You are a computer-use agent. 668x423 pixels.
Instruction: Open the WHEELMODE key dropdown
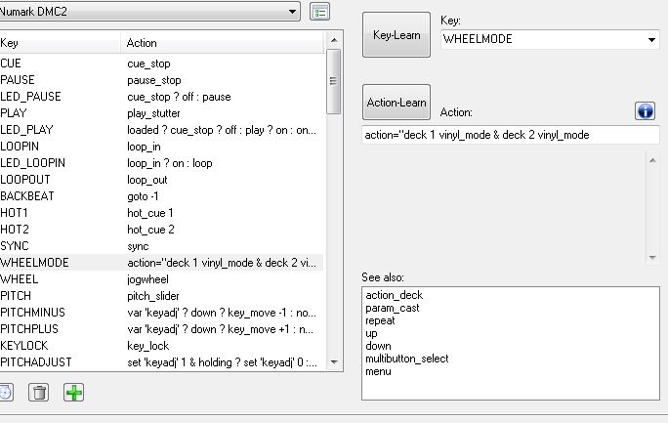pyautogui.click(x=550, y=39)
